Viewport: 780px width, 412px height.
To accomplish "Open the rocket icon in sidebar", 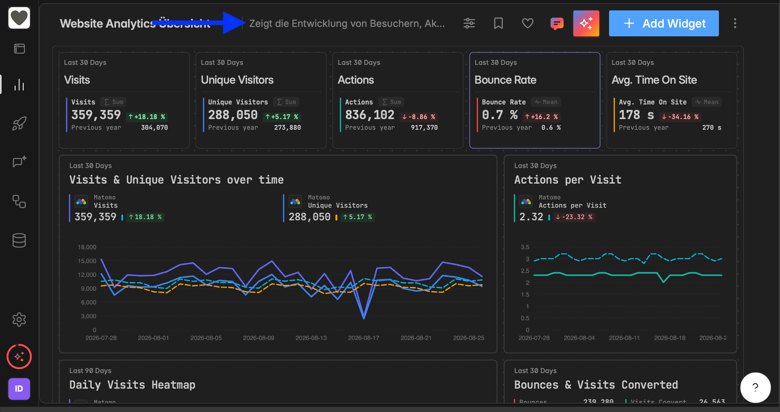I will [19, 123].
